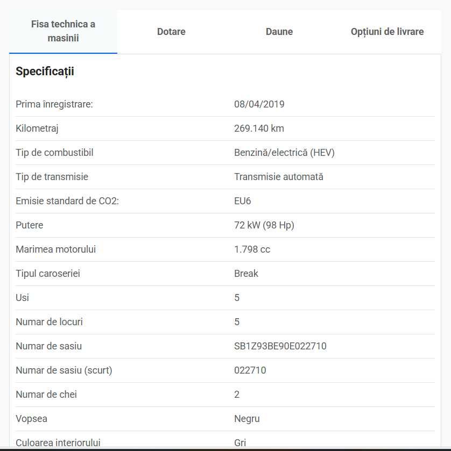Click the short chassis number 022710
This screenshot has height=451, width=451.
(x=250, y=370)
